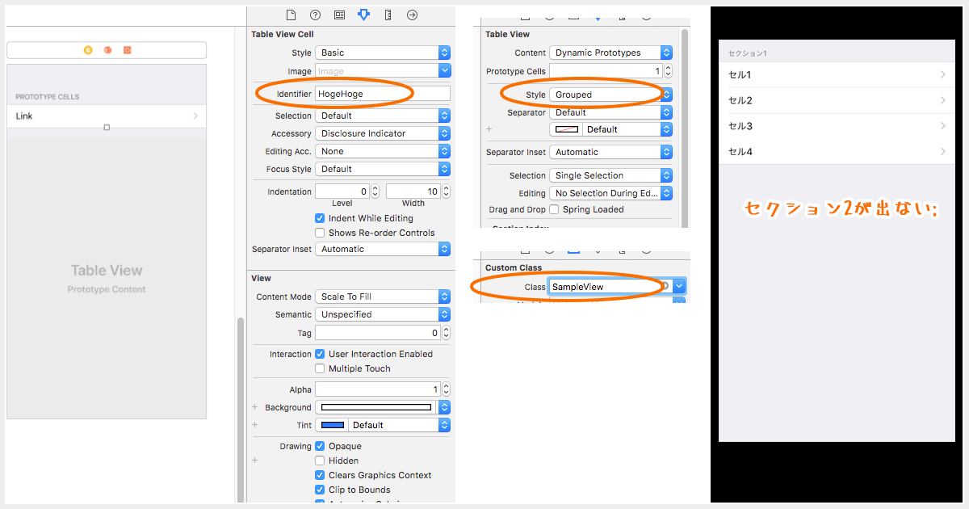This screenshot has width=969, height=509.
Task: Open the Connections inspector
Action: tap(411, 15)
